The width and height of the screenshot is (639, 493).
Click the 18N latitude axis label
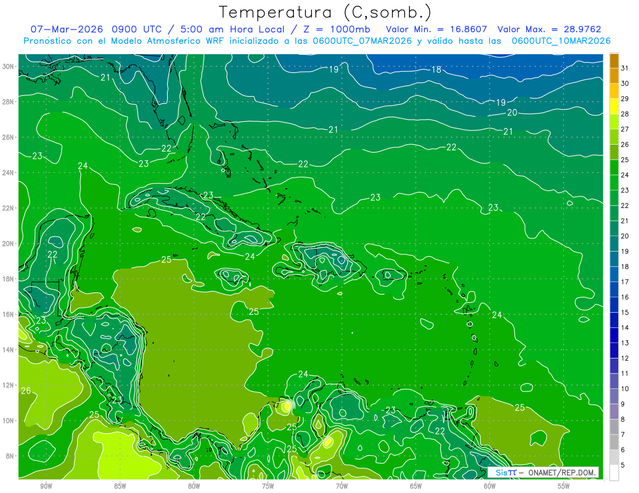pos(9,279)
